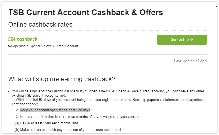
Task: Click the bullet point before the eligibility text
Action: tap(8, 91)
